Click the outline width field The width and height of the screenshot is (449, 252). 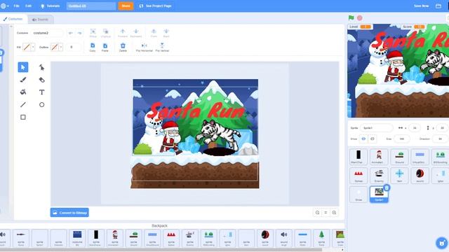click(x=73, y=47)
